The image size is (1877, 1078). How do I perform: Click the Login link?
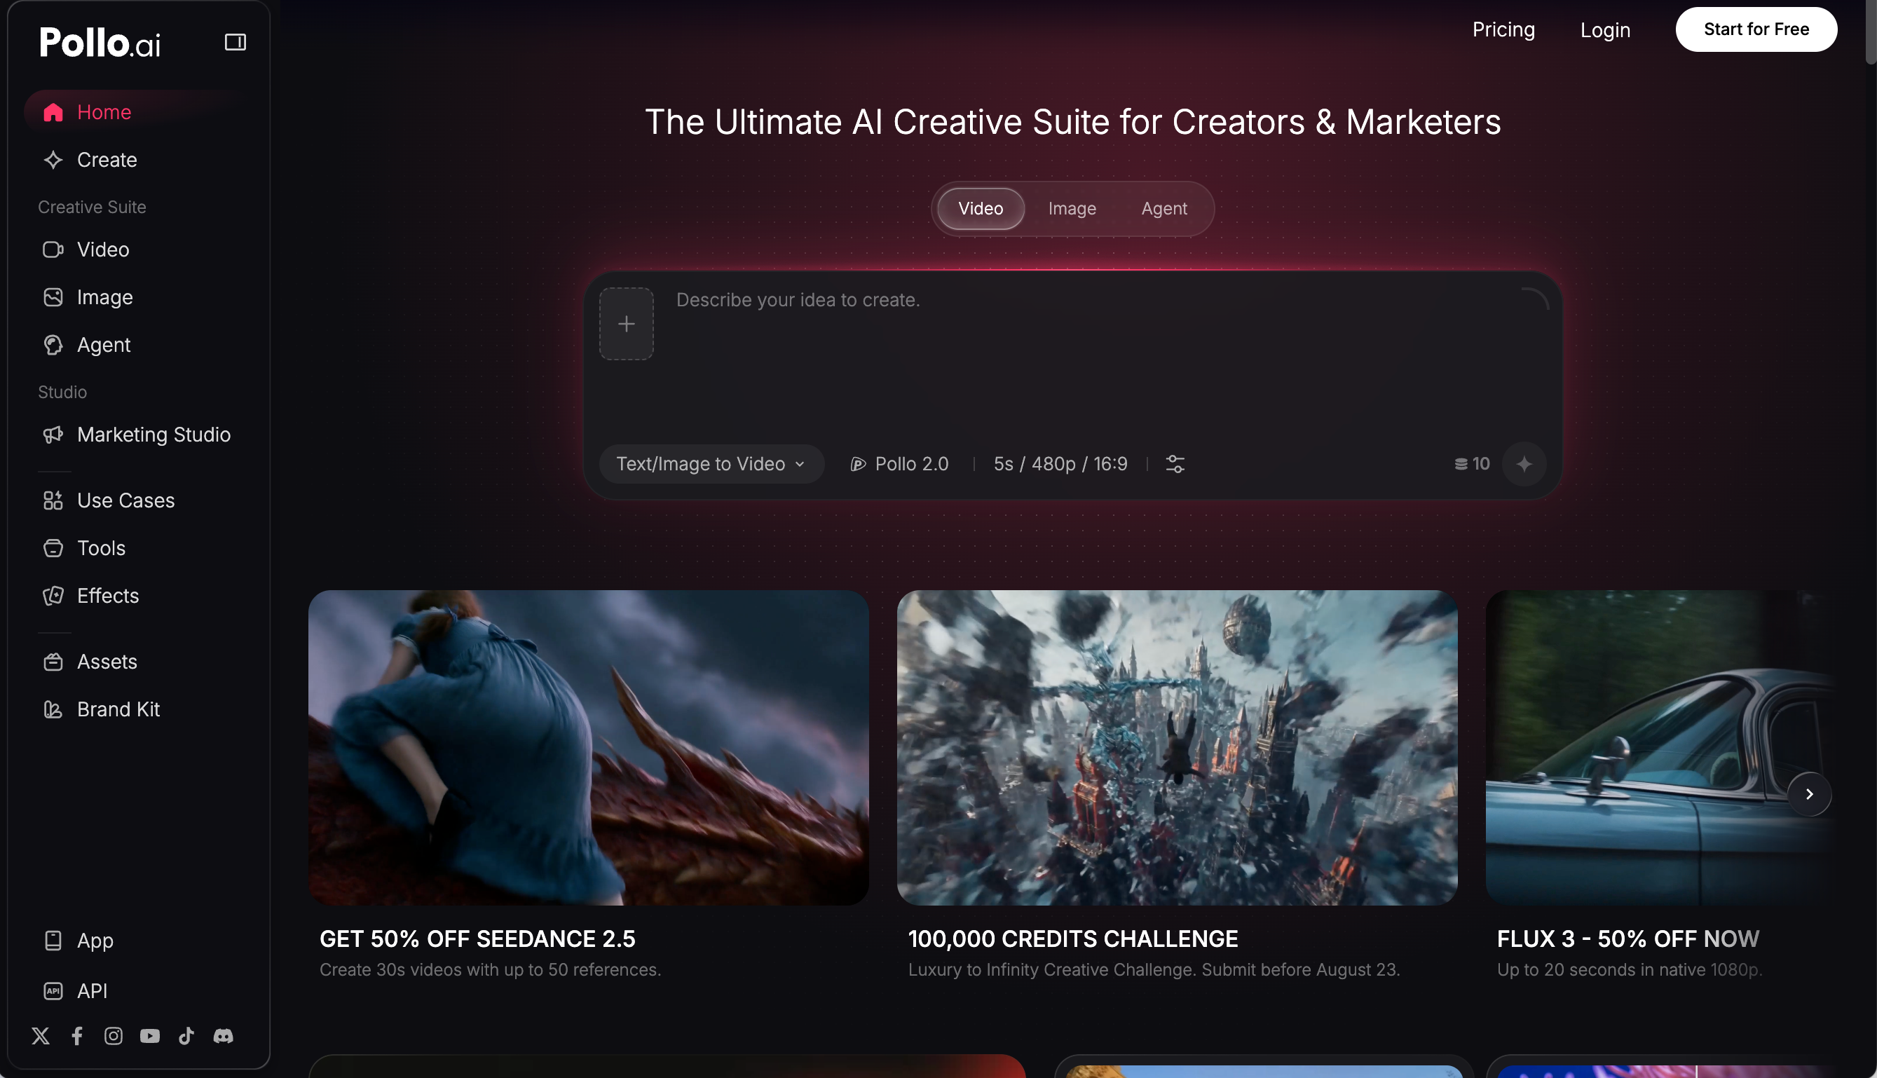pos(1605,29)
